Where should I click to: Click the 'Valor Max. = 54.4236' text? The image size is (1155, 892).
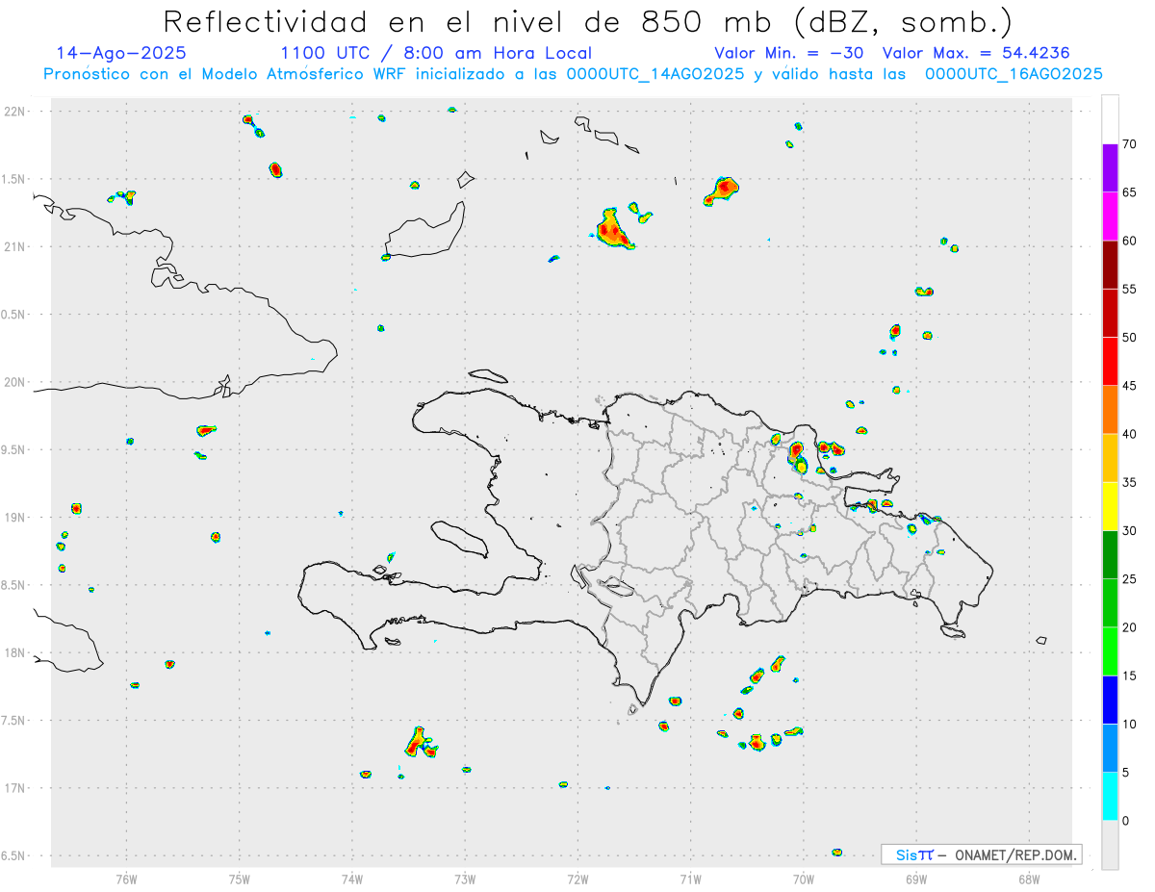point(976,53)
